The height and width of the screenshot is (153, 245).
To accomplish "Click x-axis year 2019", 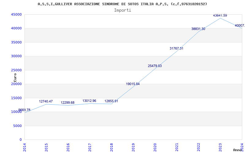I will coord(133,147).
